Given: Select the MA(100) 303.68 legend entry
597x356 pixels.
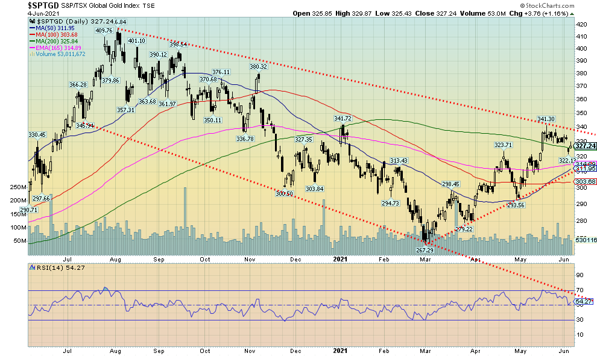Looking at the screenshot, I should pos(52,34).
